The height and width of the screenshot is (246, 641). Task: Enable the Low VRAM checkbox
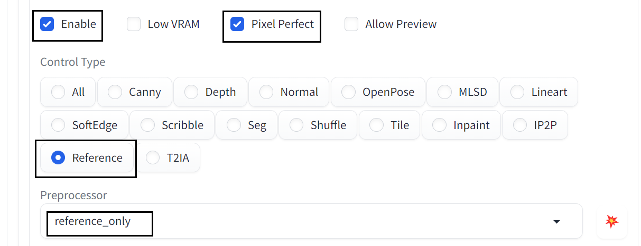134,24
